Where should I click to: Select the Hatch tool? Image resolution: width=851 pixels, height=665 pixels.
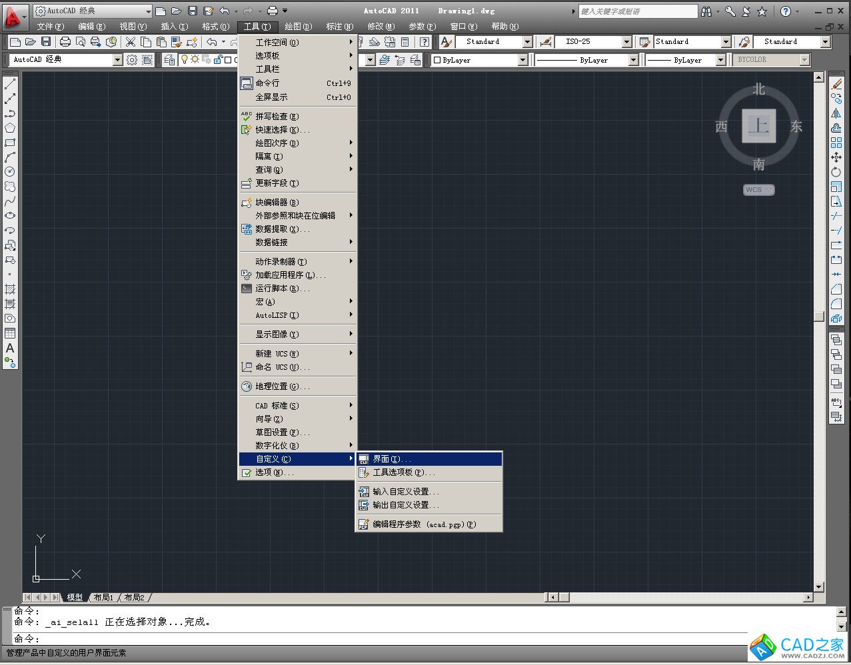pos(10,289)
